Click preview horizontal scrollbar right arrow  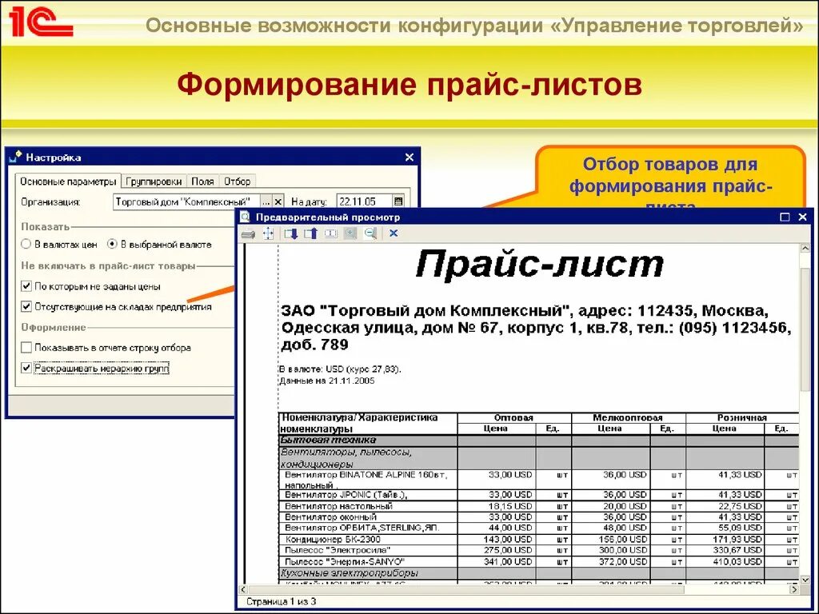tap(794, 589)
